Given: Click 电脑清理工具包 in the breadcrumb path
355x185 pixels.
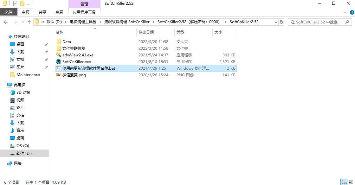Looking at the screenshot, I should 83,22.
